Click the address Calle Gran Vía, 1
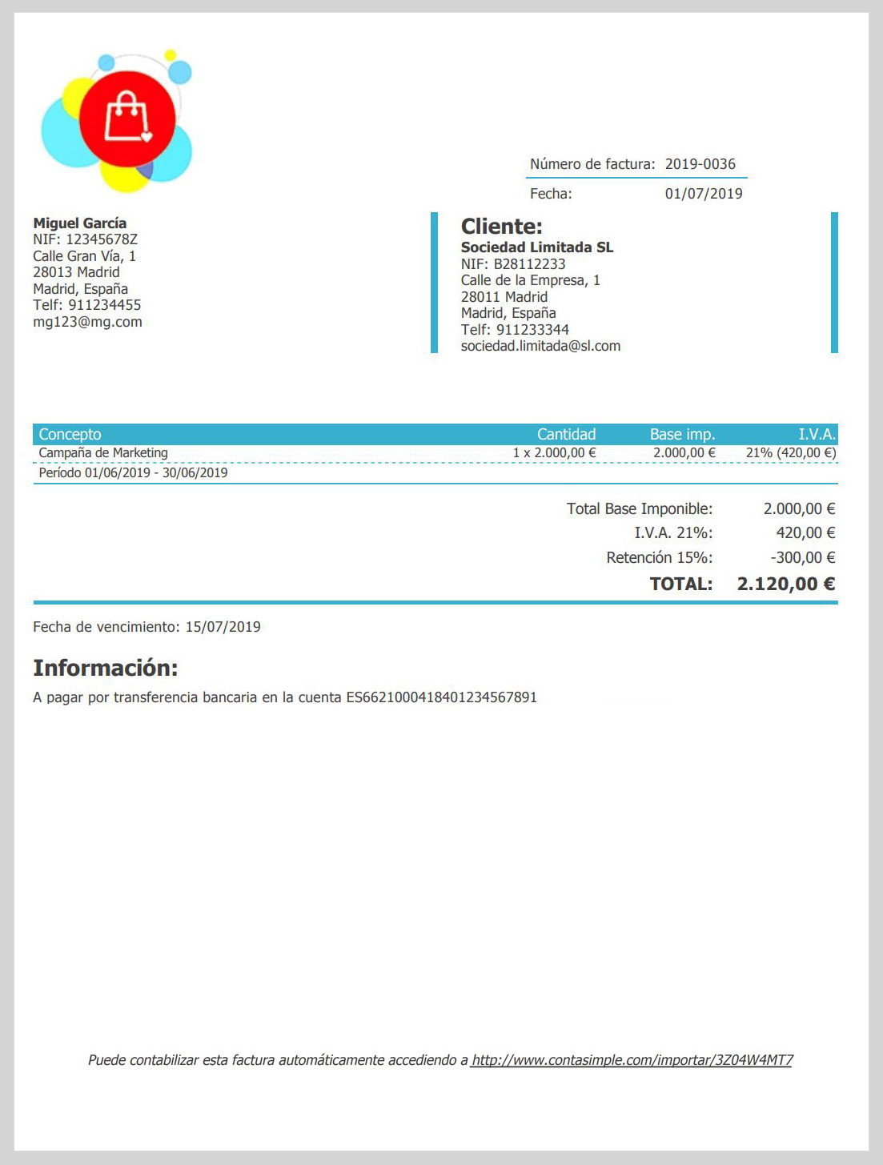 pos(85,256)
